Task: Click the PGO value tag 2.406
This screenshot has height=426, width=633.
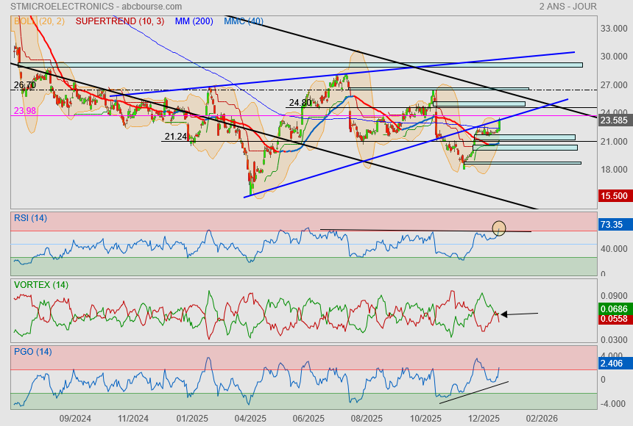Action: 613,363
